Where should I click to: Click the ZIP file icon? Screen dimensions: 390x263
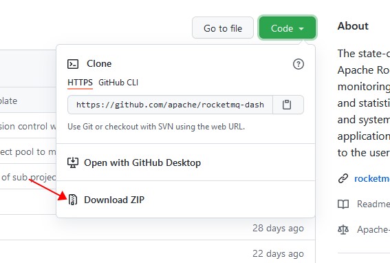click(73, 200)
